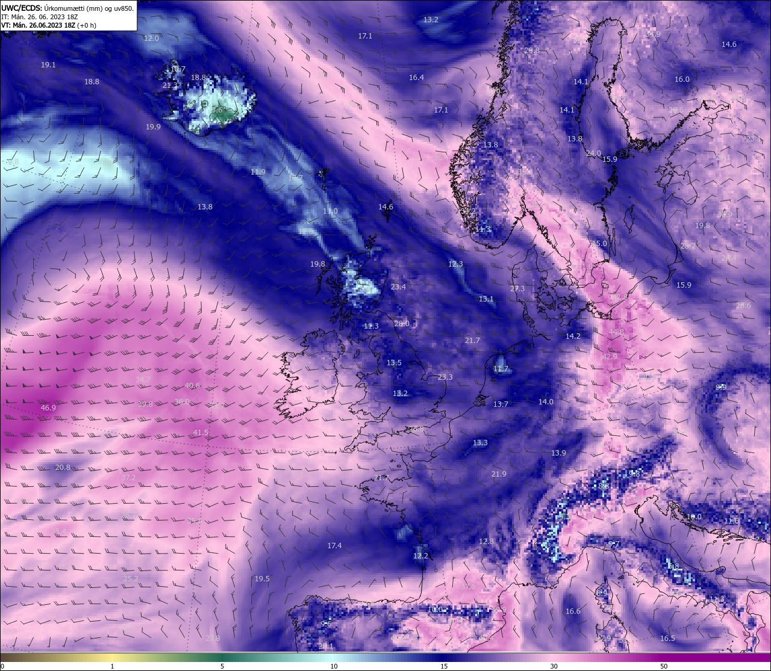Viewport: 771px width, 671px height.
Task: Click the 21.9 value label
Action: (x=499, y=474)
